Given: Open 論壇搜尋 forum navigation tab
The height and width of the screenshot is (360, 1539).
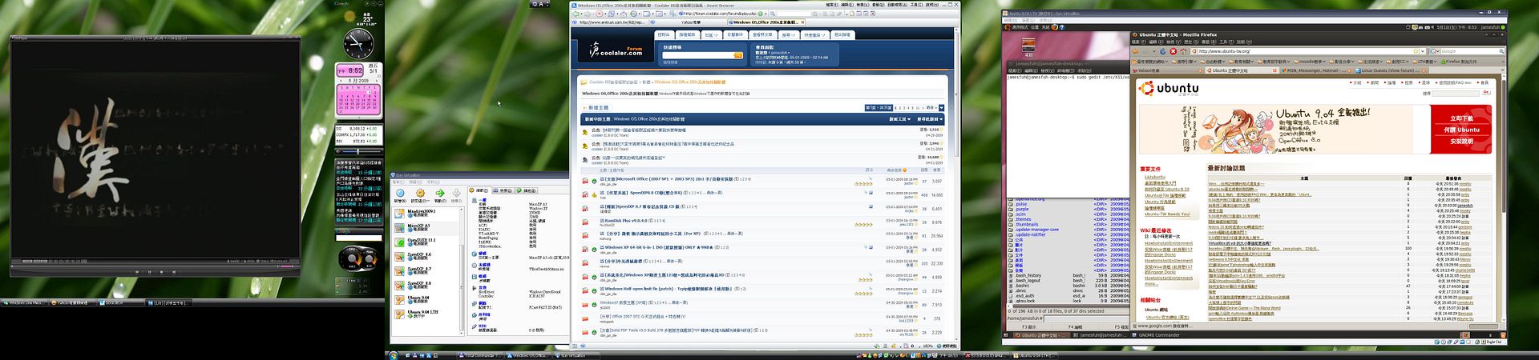Looking at the screenshot, I should pyautogui.click(x=687, y=34).
